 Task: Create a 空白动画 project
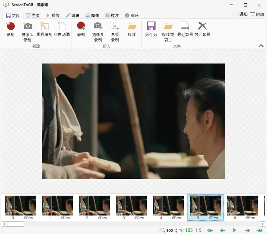point(62,29)
